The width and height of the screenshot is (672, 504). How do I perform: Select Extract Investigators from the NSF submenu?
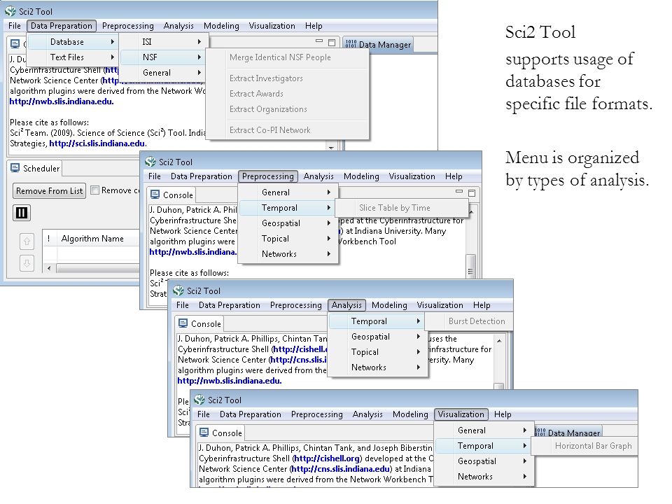(287, 78)
